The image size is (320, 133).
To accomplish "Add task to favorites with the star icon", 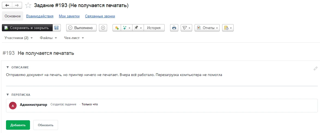I will (x=28, y=5).
